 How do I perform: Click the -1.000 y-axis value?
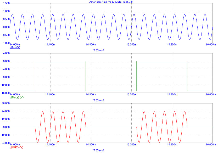pyautogui.click(x=5, y=43)
